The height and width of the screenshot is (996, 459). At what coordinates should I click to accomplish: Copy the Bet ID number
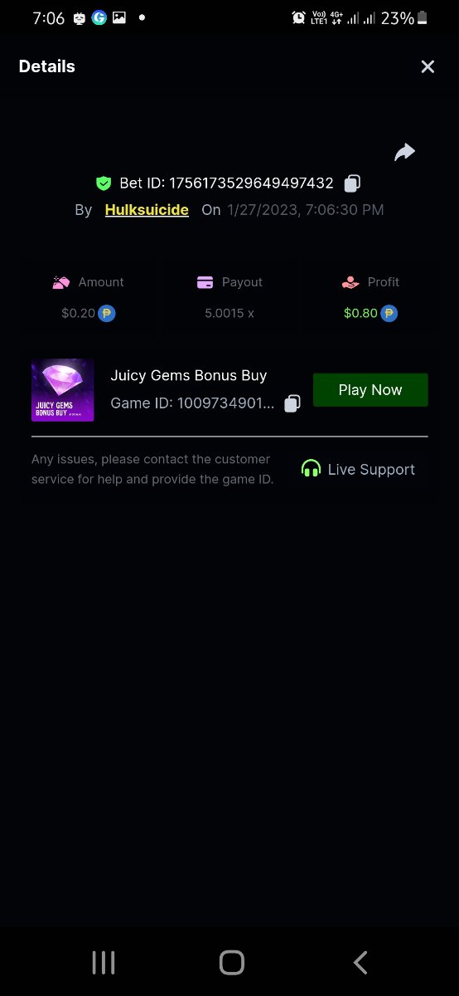coord(352,183)
